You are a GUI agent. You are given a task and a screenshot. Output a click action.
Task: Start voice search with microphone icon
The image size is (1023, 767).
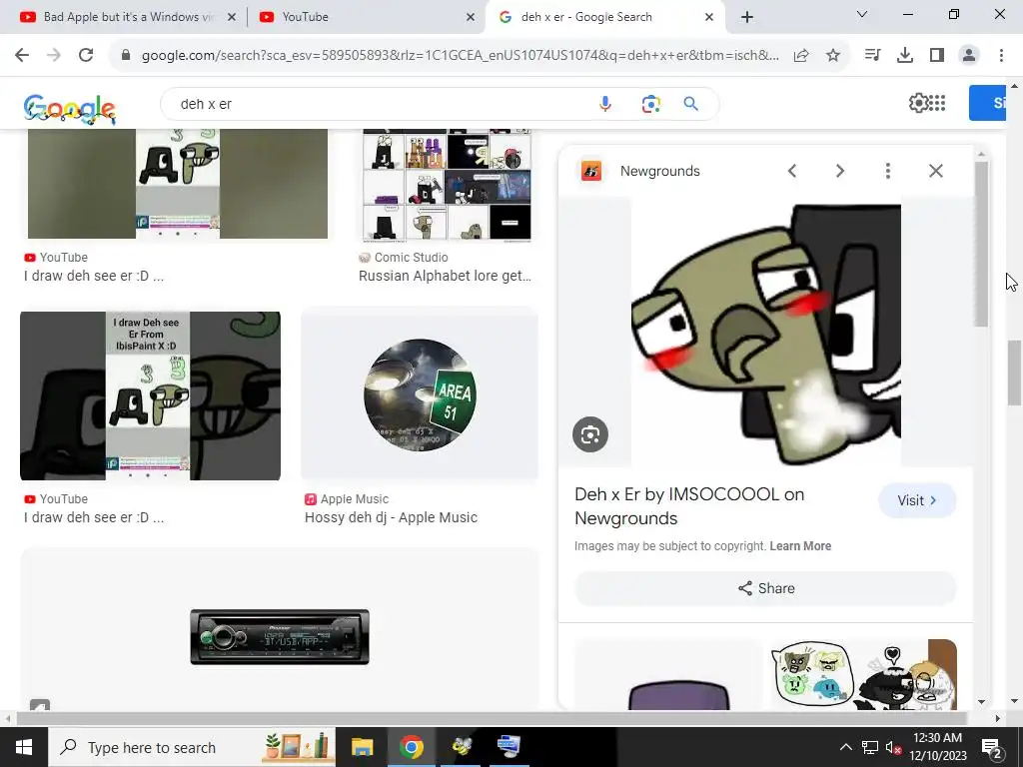(604, 104)
